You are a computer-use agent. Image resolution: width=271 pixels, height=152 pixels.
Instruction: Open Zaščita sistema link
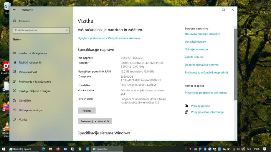tap(194, 57)
